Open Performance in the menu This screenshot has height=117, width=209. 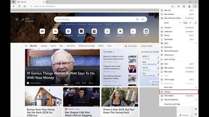pos(179,55)
